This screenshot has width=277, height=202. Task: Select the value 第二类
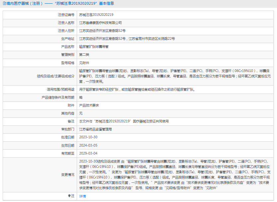point(84,55)
